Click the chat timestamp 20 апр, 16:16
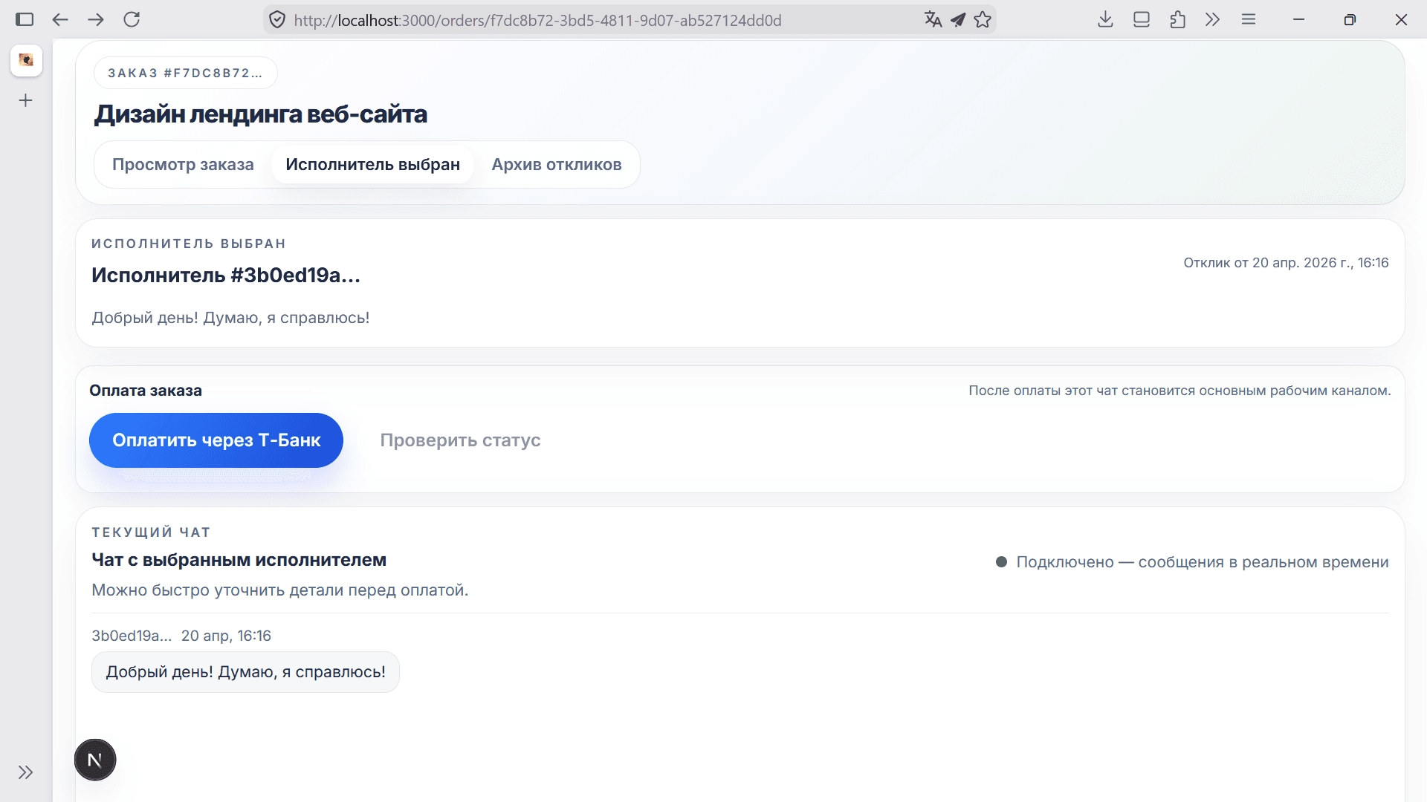The width and height of the screenshot is (1427, 802). coord(226,636)
